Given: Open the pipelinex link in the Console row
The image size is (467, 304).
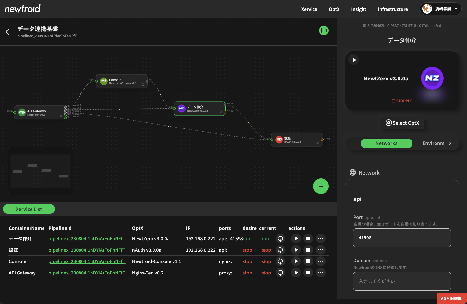Looking at the screenshot, I should (87, 261).
